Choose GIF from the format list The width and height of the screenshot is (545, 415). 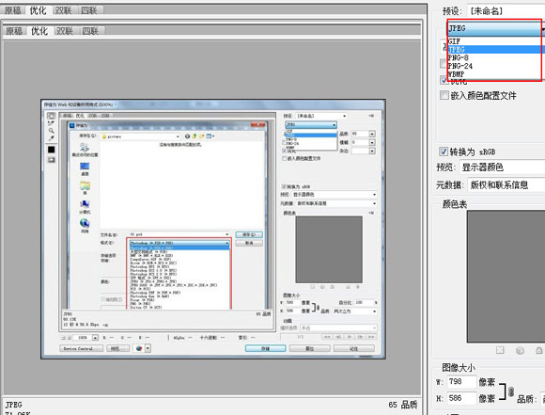coord(494,41)
